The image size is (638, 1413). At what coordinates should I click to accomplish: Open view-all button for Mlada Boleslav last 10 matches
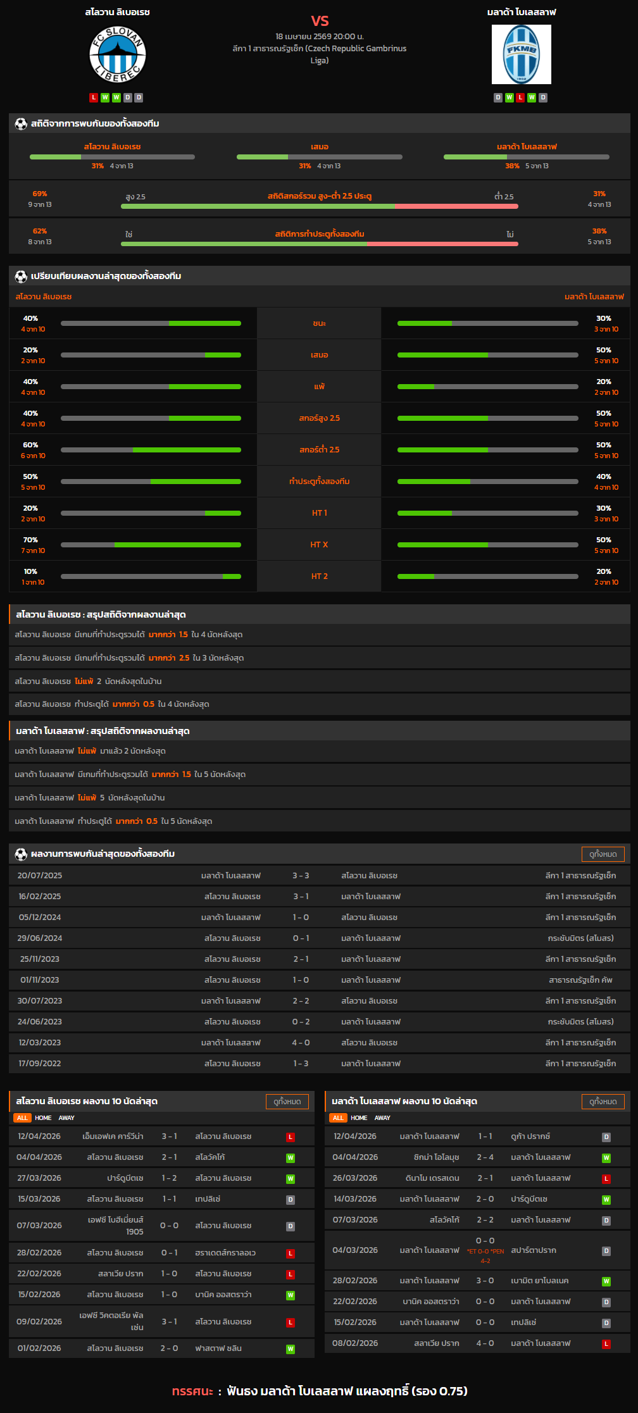point(603,1102)
